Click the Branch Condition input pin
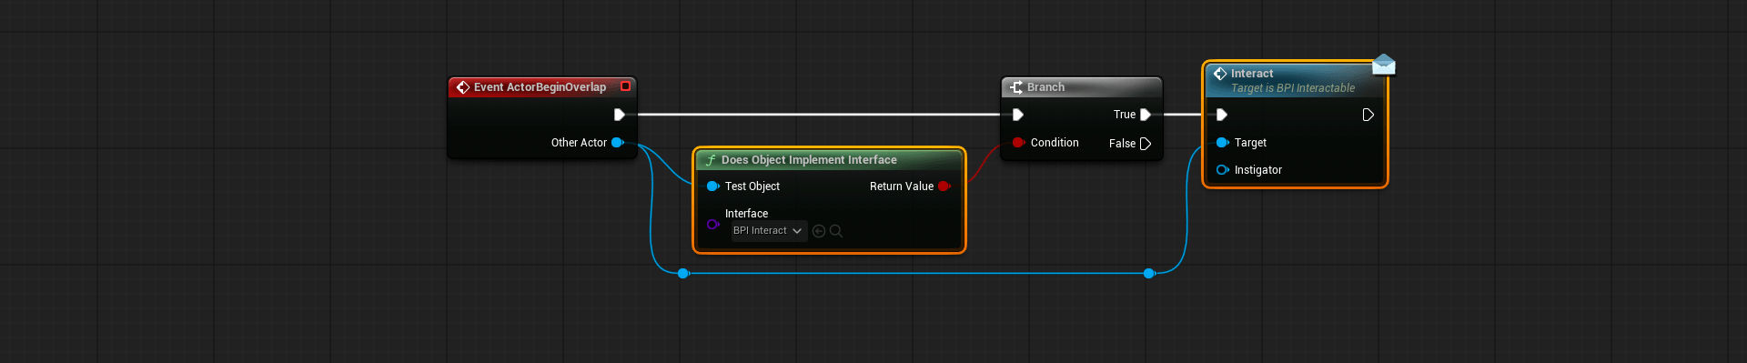The image size is (1747, 363). 1018,143
